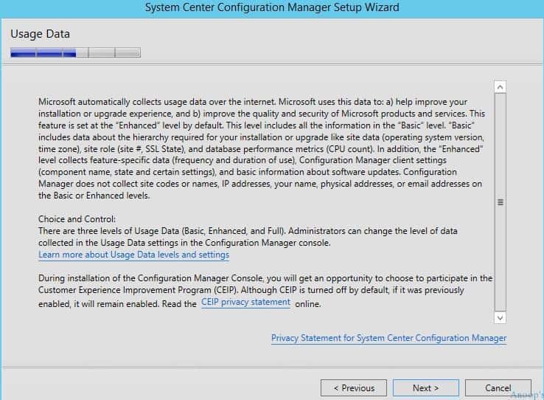Click the scrollbar down arrow
Viewport: 544px width, 400px height.
pyautogui.click(x=500, y=317)
